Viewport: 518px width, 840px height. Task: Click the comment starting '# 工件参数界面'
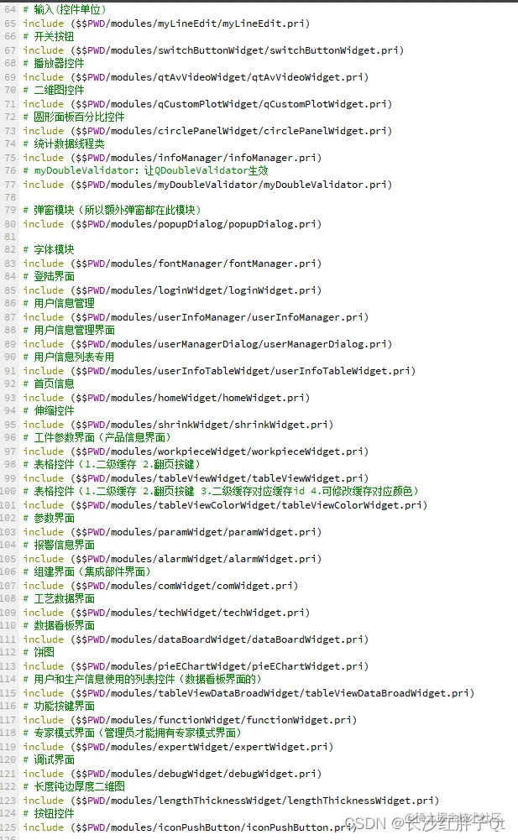pyautogui.click(x=97, y=437)
